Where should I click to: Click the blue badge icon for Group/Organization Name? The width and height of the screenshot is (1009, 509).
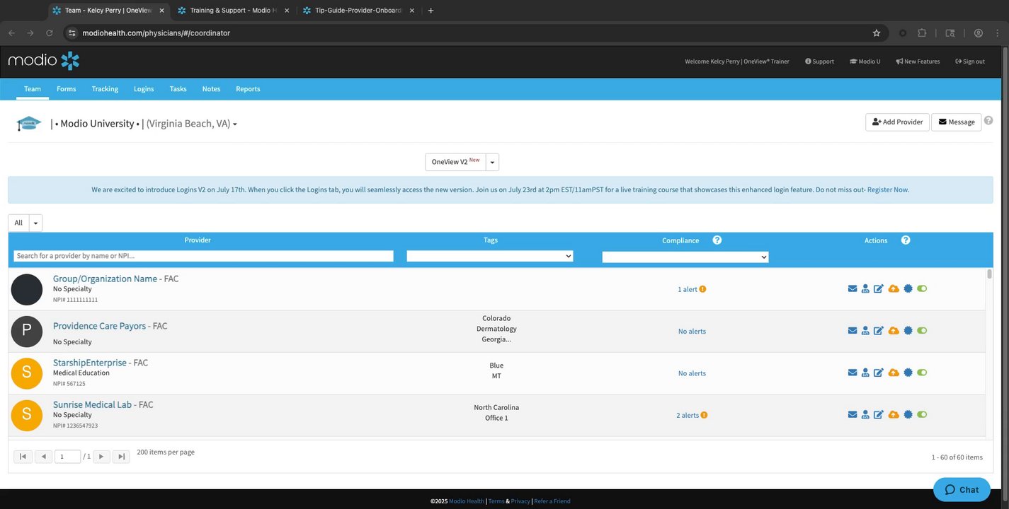pyautogui.click(x=908, y=288)
